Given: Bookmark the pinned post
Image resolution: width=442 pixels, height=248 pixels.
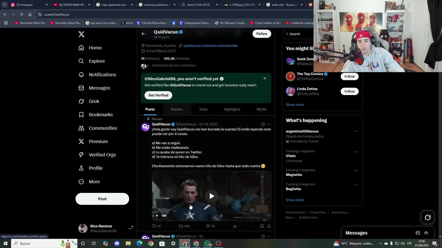Looking at the screenshot, I should [262, 226].
